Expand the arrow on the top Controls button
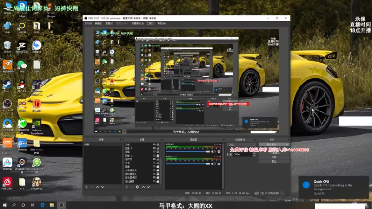Image resolution: width=372 pixels, height=209 pixels. tap(287, 144)
